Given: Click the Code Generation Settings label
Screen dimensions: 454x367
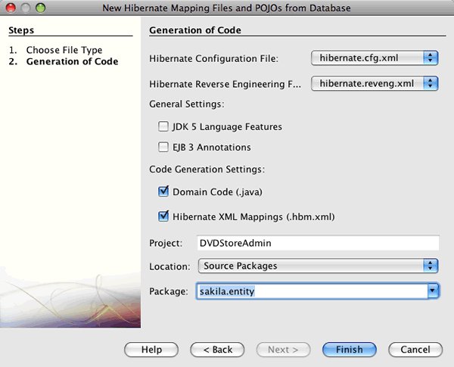Looking at the screenshot, I should (x=207, y=170).
